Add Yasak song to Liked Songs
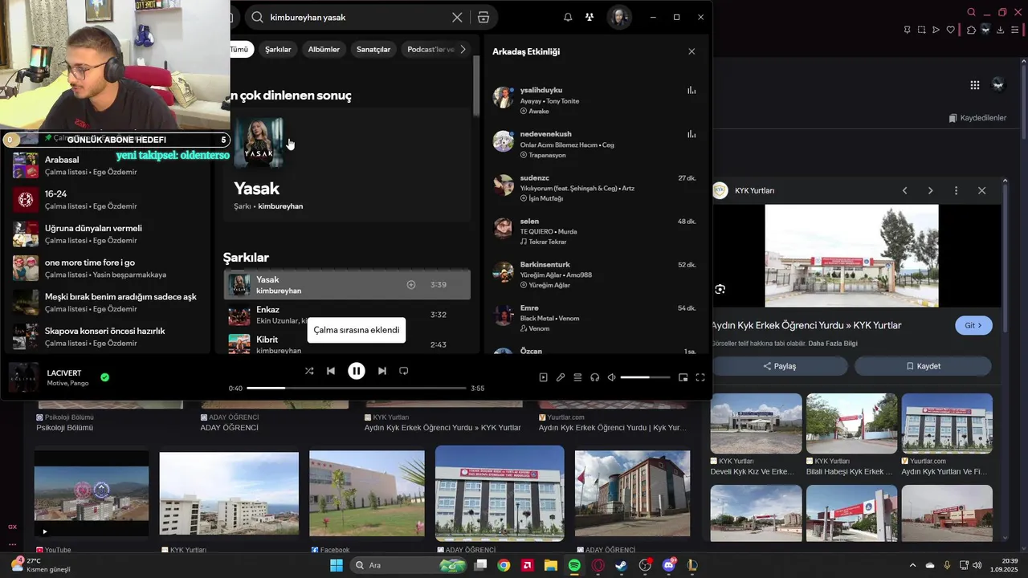This screenshot has width=1028, height=578. [411, 285]
